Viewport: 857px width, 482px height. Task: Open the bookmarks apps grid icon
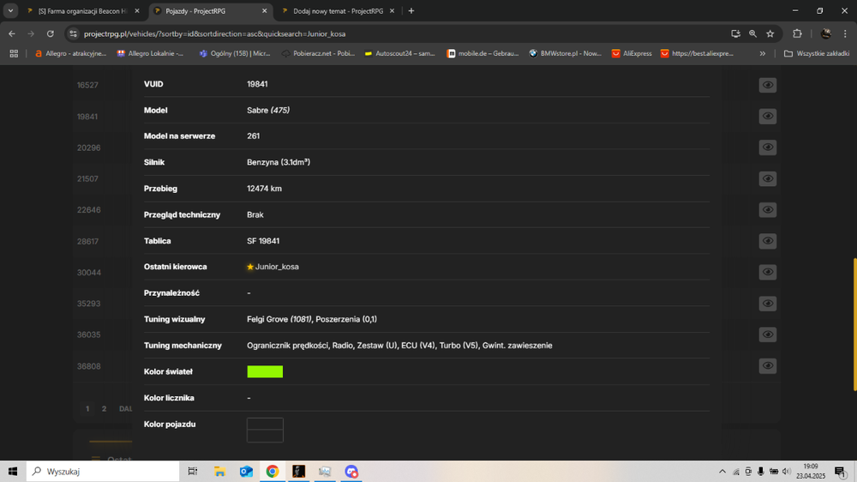click(x=14, y=54)
